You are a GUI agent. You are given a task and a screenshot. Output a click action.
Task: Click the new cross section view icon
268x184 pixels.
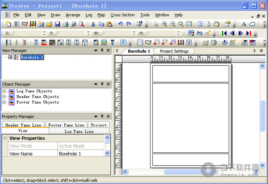33,24
